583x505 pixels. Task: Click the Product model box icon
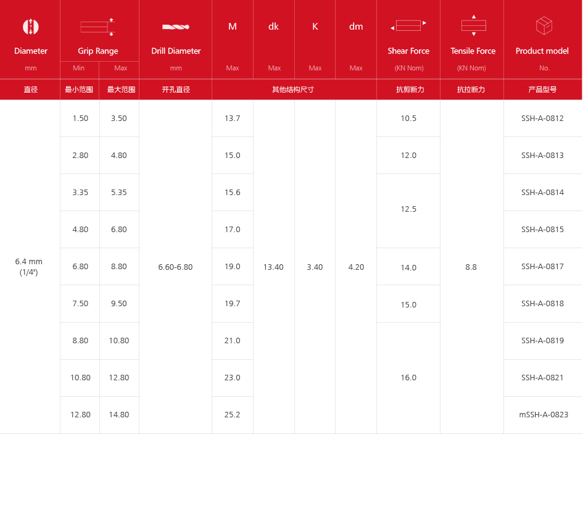coord(544,26)
